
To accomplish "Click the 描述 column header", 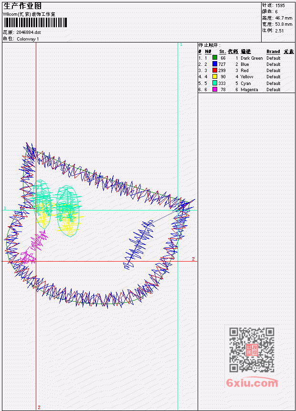I will click(x=246, y=52).
